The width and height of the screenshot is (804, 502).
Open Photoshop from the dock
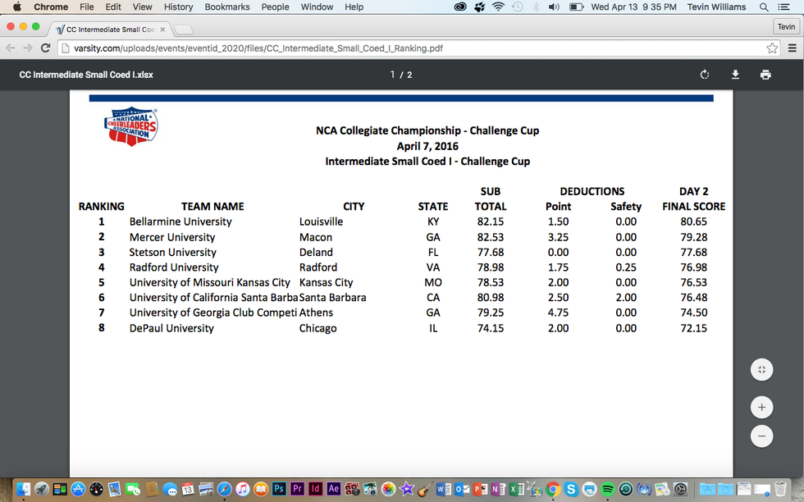279,489
